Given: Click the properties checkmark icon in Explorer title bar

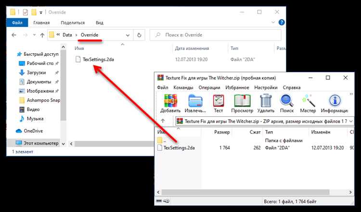Looking at the screenshot, I should pos(26,12).
